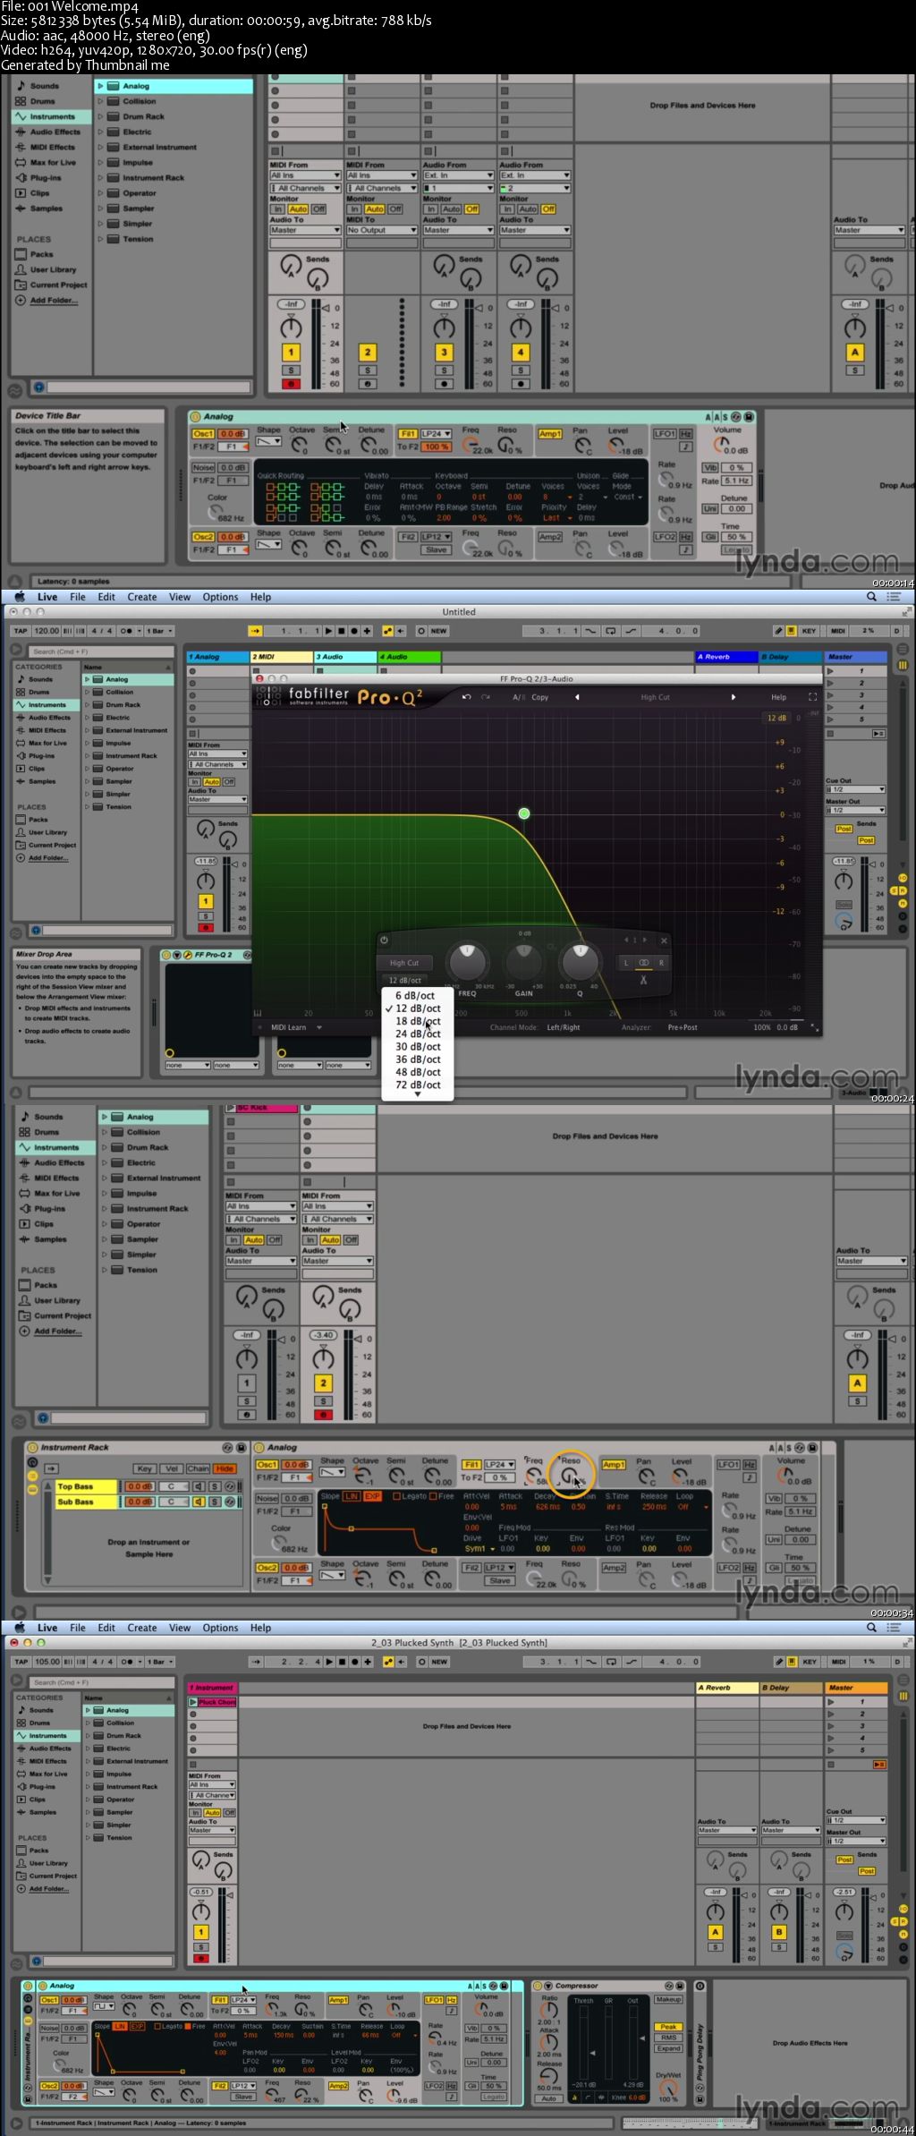Select 48 dB/oct from the slope menu

pyautogui.click(x=418, y=1072)
